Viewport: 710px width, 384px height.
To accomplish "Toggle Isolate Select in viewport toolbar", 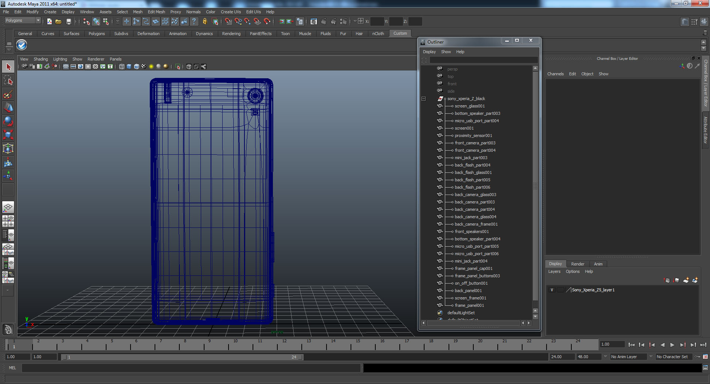I will (x=178, y=66).
